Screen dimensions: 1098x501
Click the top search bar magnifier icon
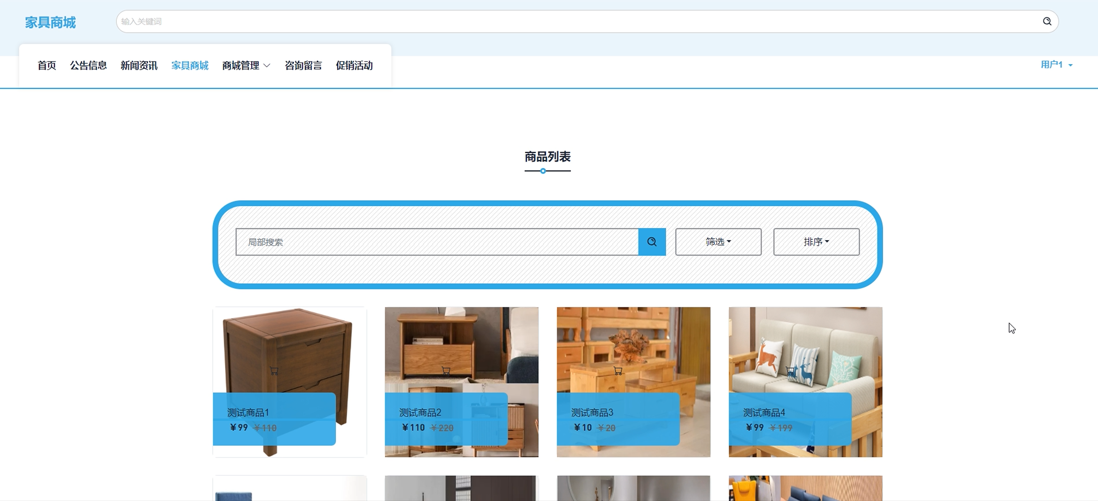click(1047, 21)
